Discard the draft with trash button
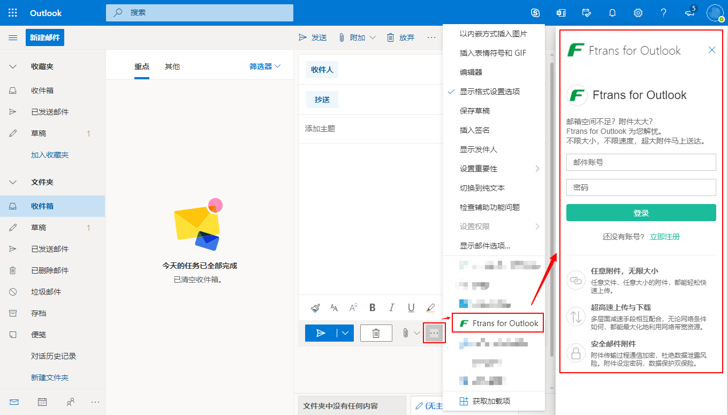 376,333
